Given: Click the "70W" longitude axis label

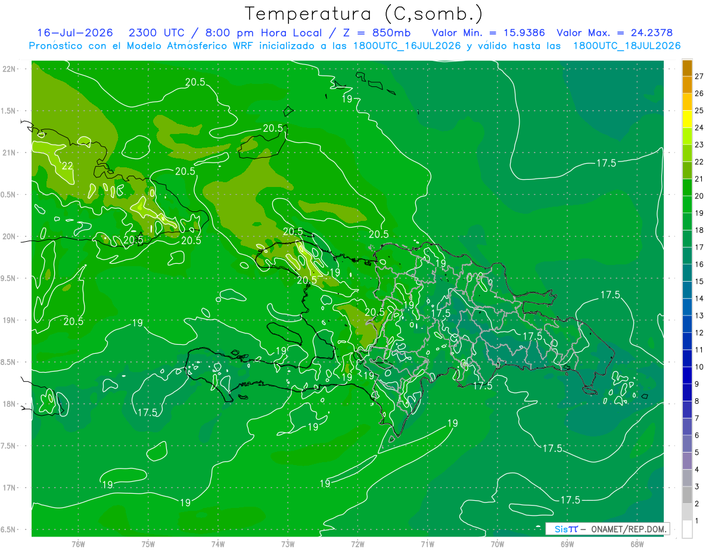Looking at the screenshot, I should [x=498, y=544].
